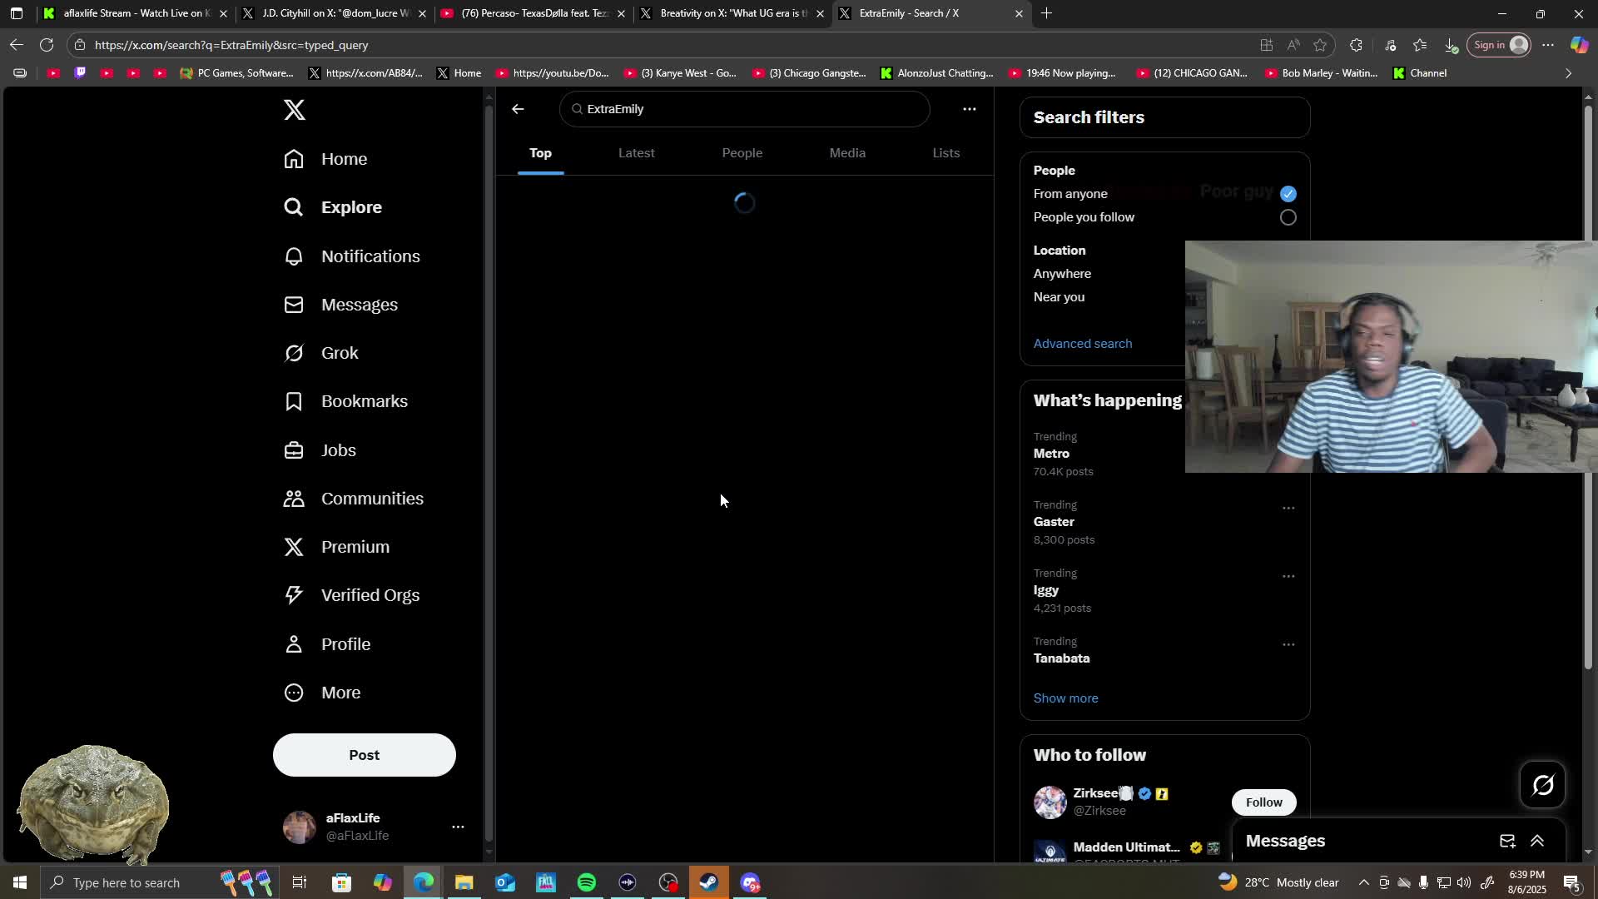Switch to the Top tab
The height and width of the screenshot is (899, 1598).
pyautogui.click(x=540, y=153)
